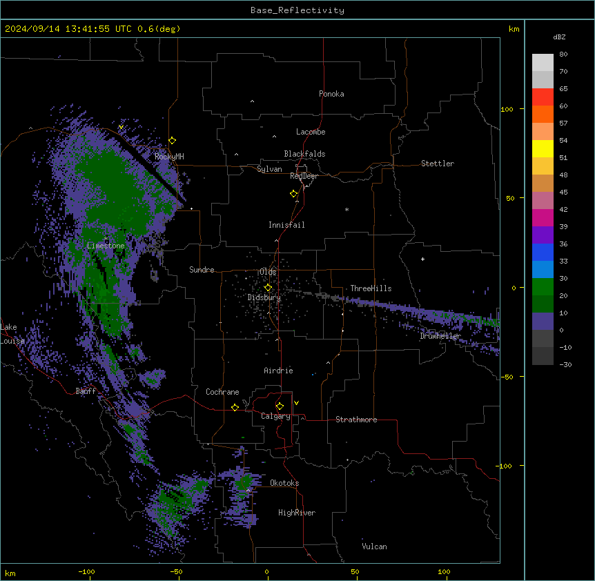This screenshot has width=595, height=581.
Task: Click the RedDeer city label
Action: (304, 176)
